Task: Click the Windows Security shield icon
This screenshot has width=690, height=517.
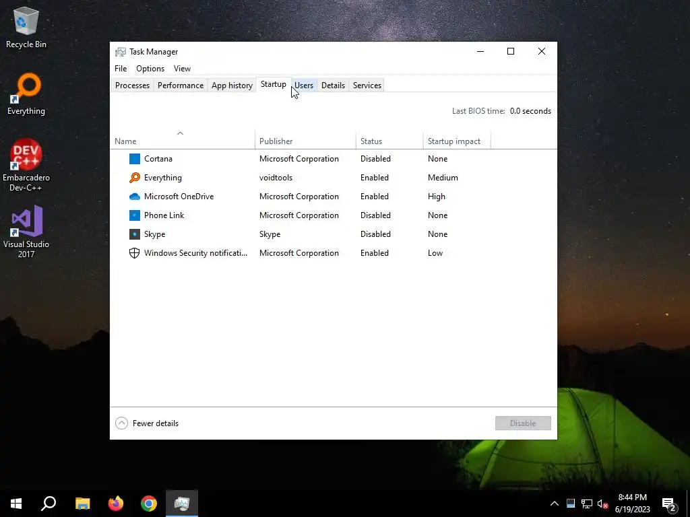Action: point(134,253)
